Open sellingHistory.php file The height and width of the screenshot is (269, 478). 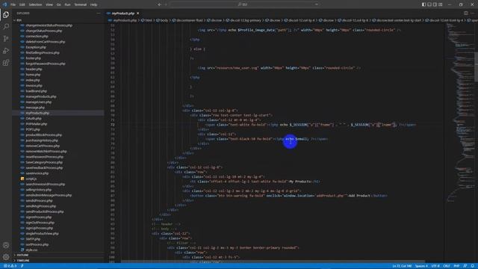[38, 190]
